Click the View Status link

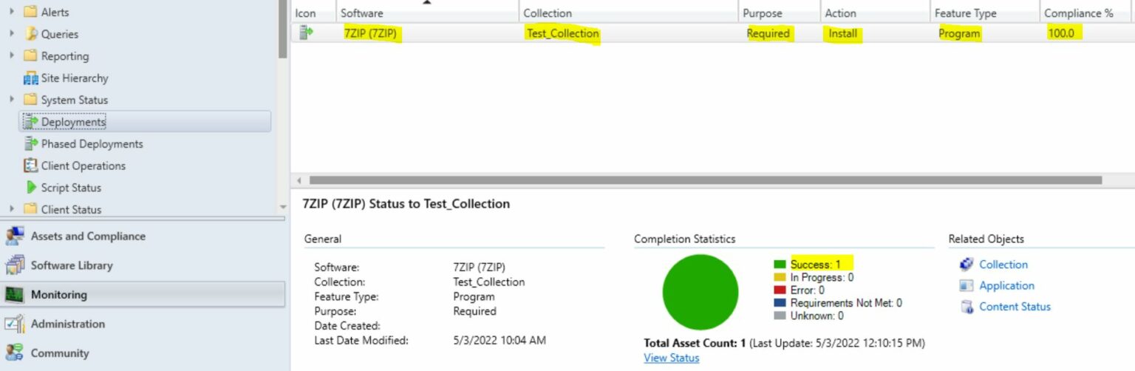pos(671,358)
